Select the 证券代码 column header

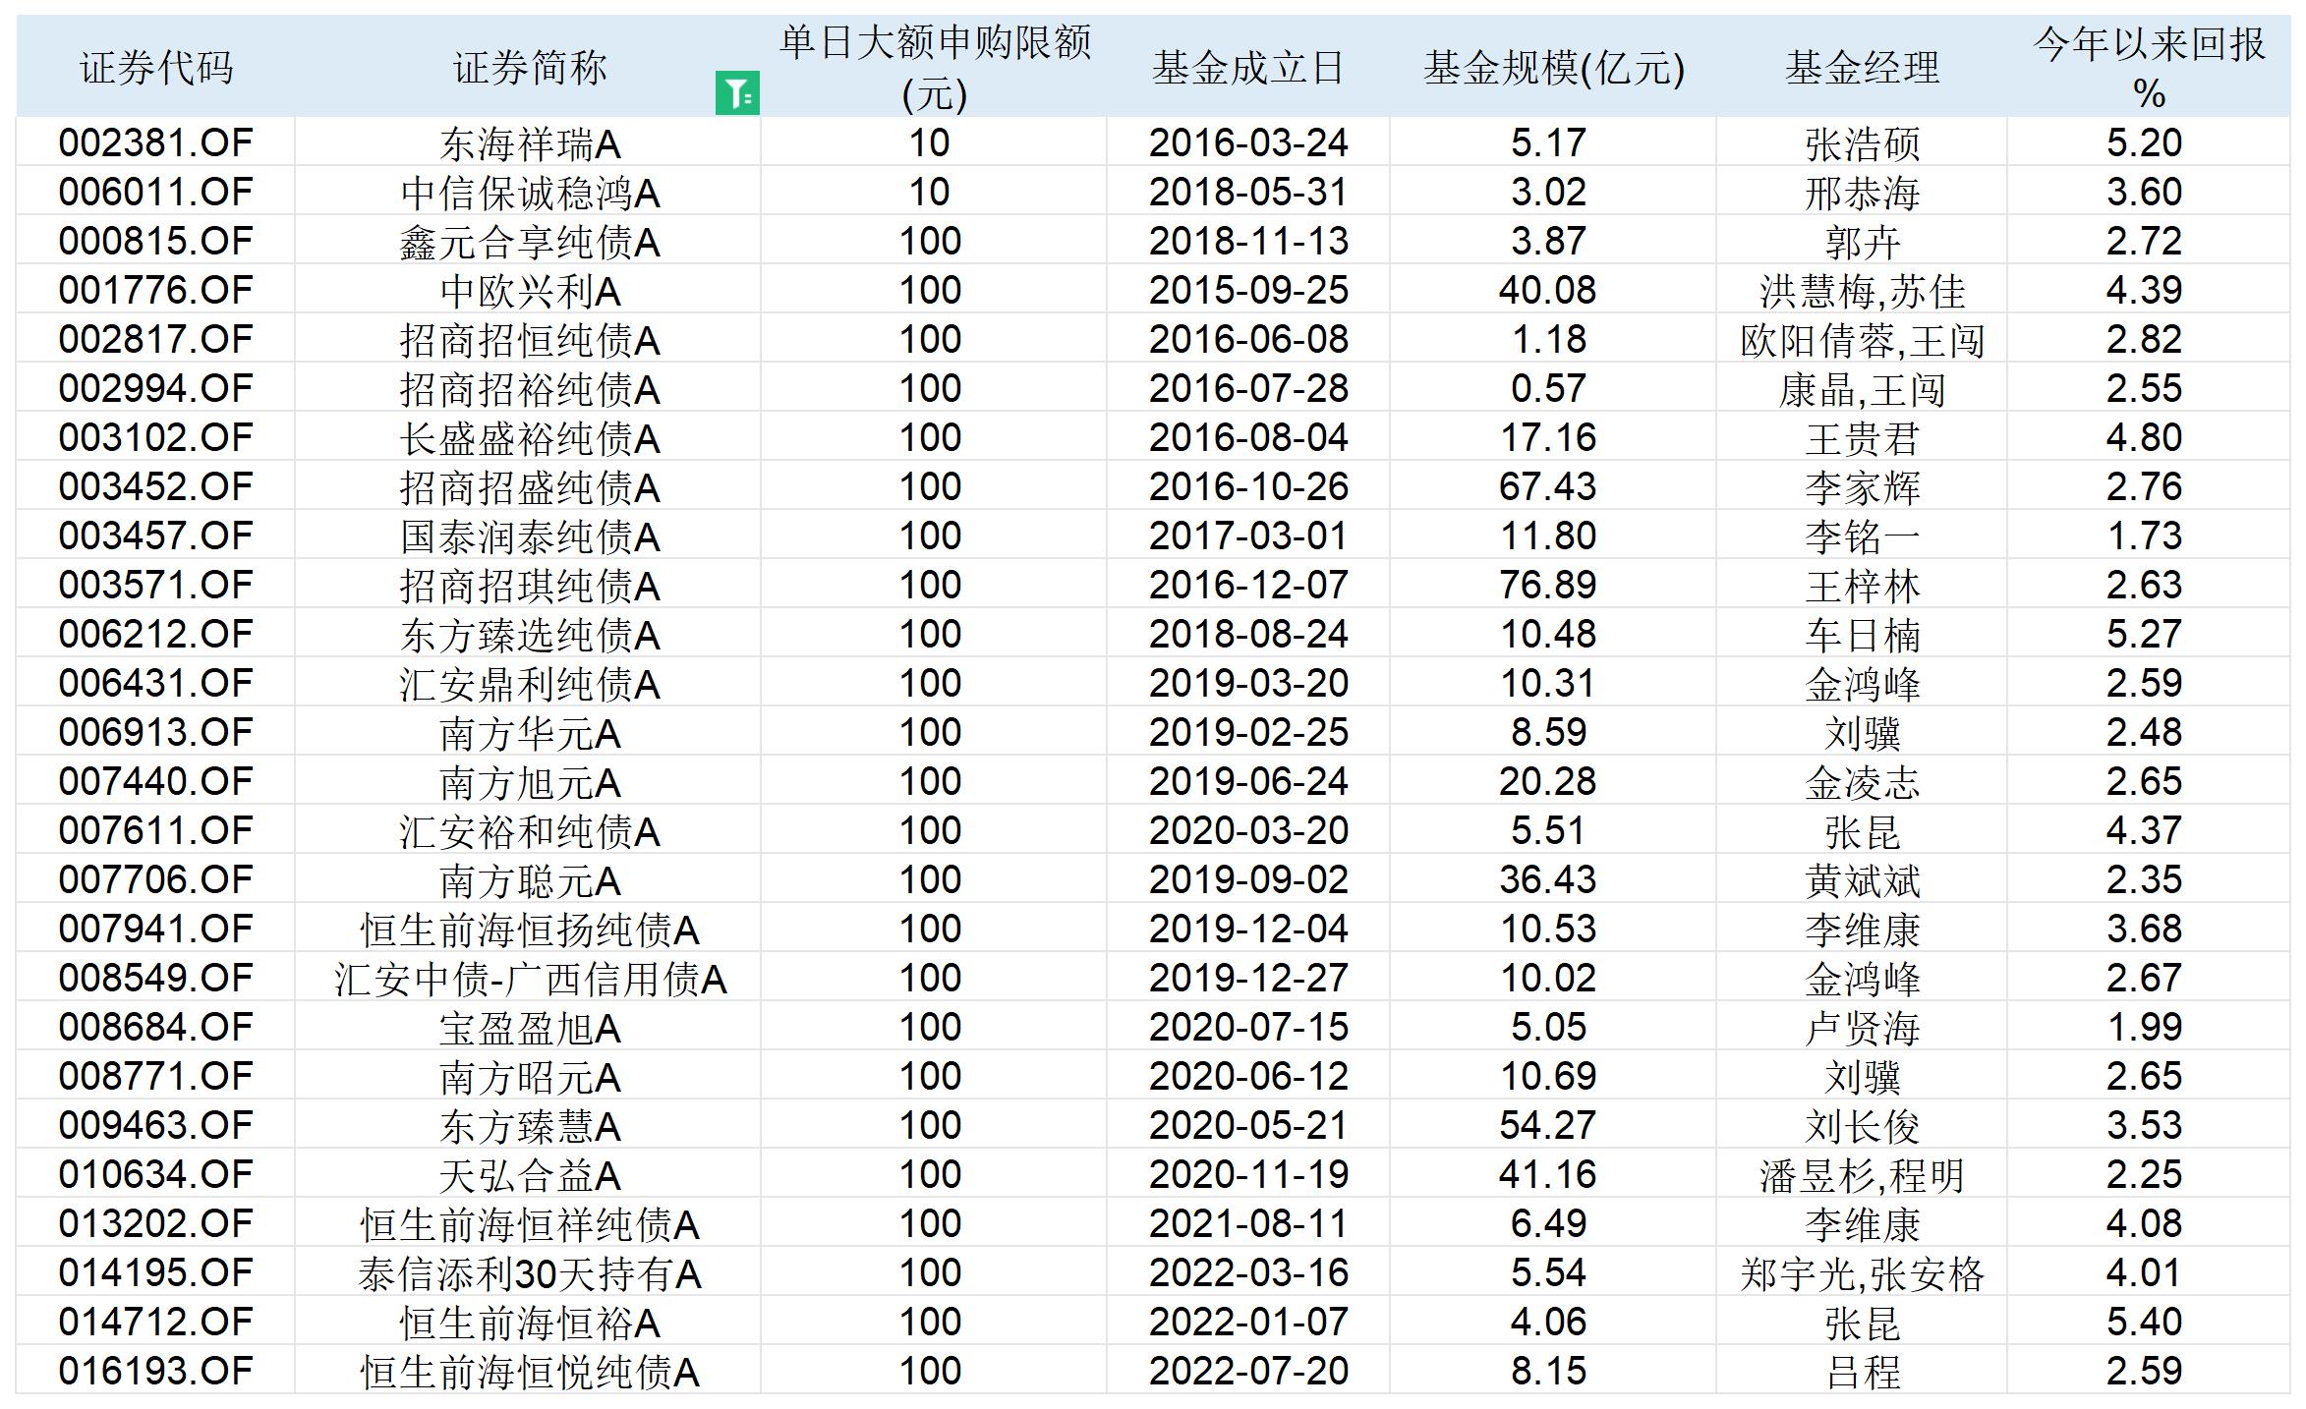point(155,68)
